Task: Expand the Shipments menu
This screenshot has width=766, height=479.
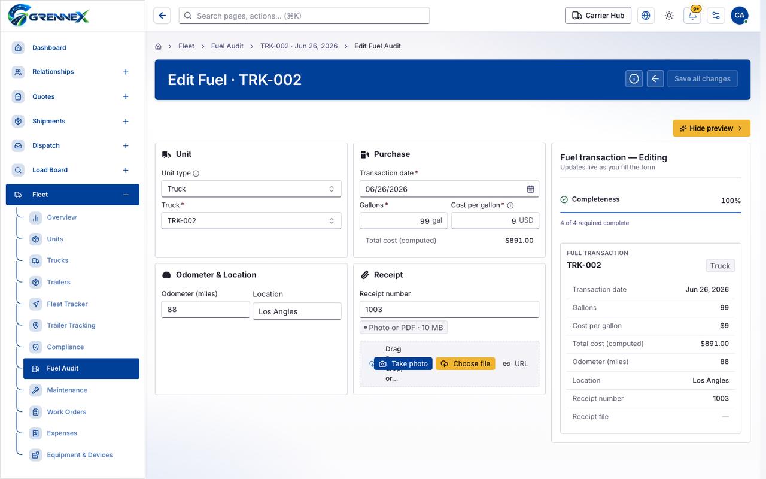Action: click(x=126, y=121)
